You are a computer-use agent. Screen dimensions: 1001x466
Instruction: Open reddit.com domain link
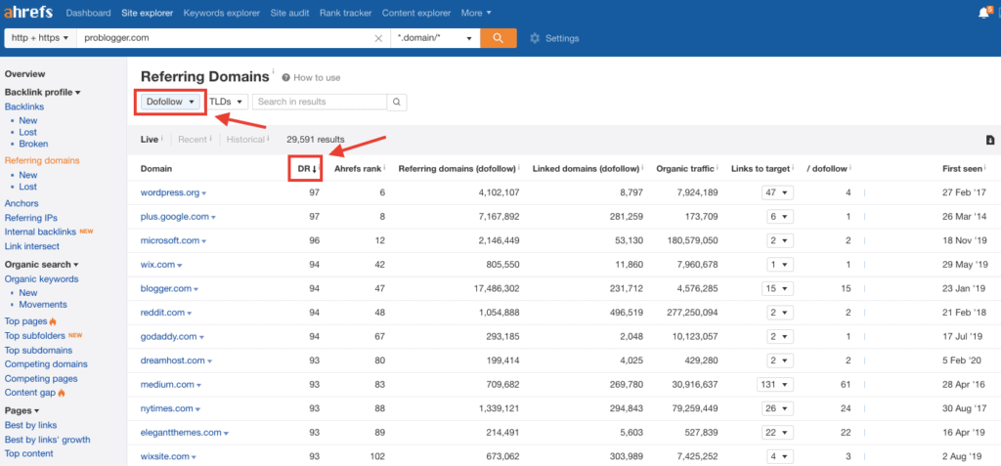tap(163, 313)
